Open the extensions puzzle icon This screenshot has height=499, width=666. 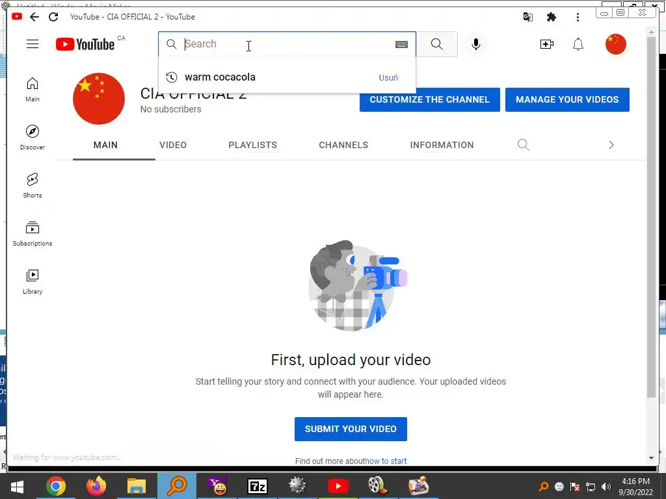click(552, 17)
